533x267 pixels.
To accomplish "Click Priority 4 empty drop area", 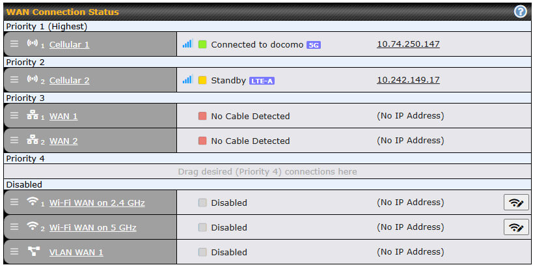I will coord(267,171).
